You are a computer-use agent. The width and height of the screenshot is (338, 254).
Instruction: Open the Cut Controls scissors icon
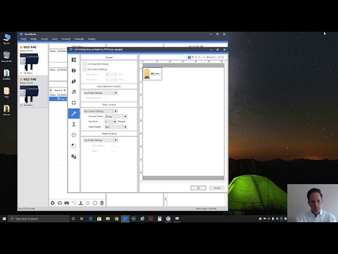[74, 124]
